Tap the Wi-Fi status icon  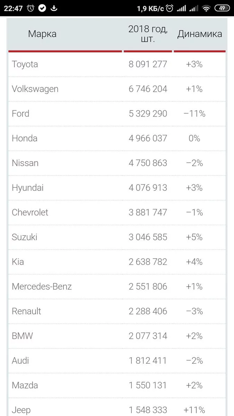pyautogui.click(x=207, y=8)
